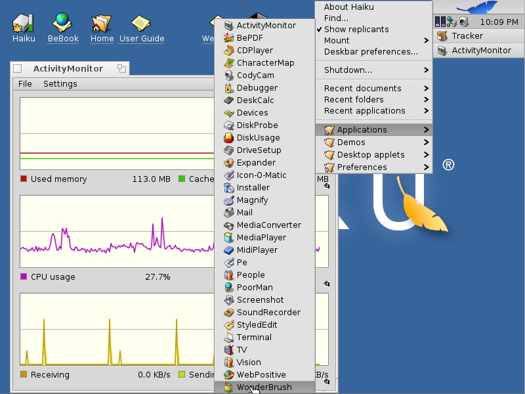Launch MidiPlayer from Applications menu

tap(264, 250)
